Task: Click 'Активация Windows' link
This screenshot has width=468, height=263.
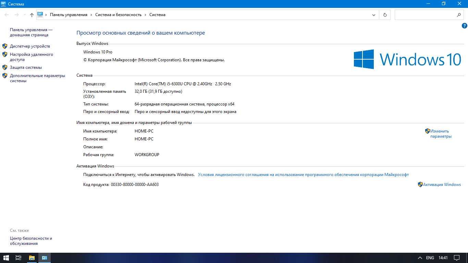Action: tap(442, 185)
